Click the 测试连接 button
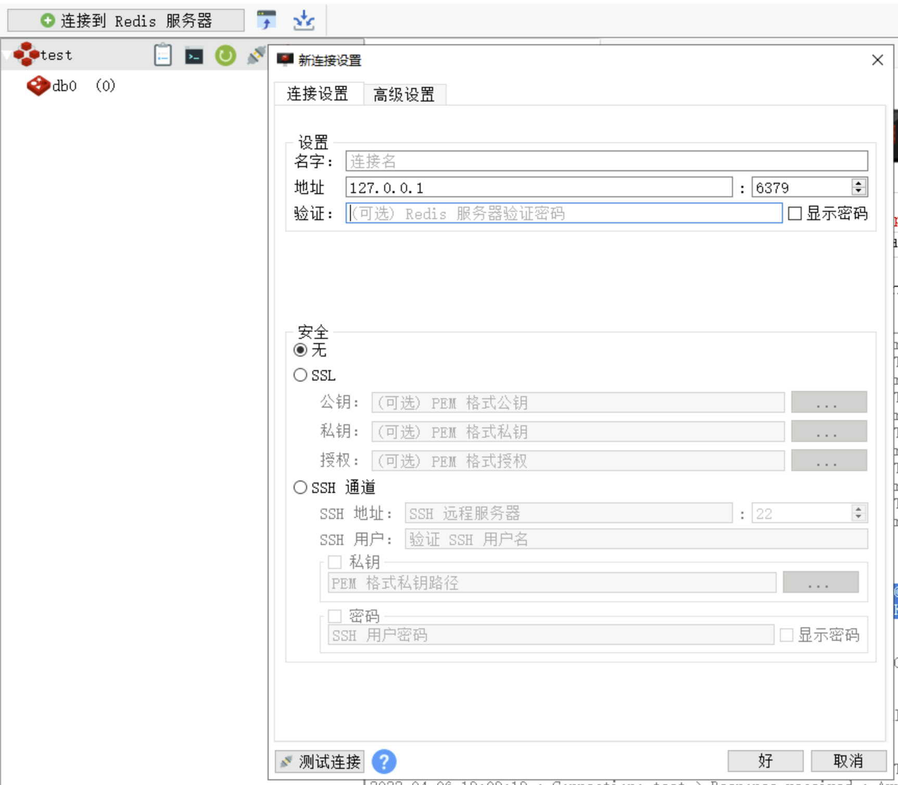Image resolution: width=898 pixels, height=785 pixels. click(320, 762)
